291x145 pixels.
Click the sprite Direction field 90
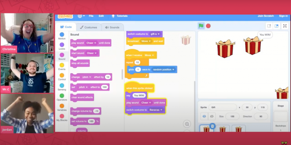[261, 116]
